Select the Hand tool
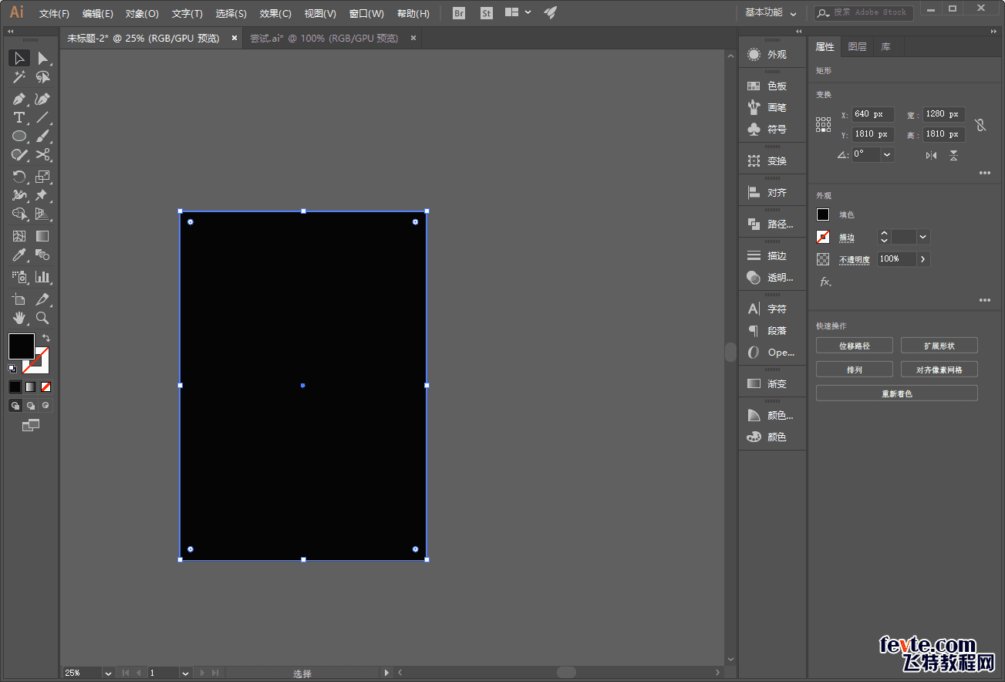This screenshot has height=682, width=1005. (x=19, y=318)
